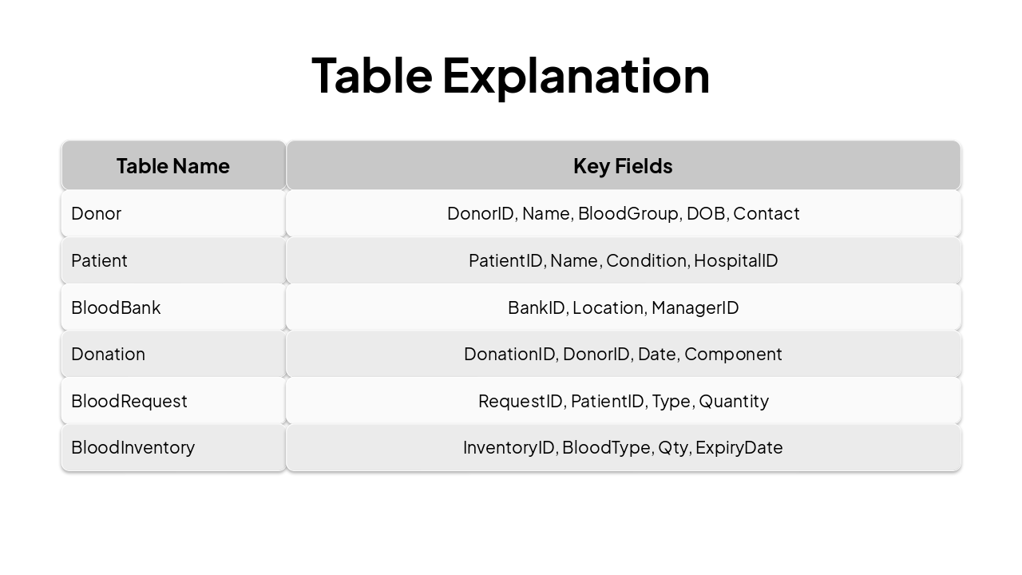
Task: Click the BloodBank row's key fields cell
Action: click(623, 307)
